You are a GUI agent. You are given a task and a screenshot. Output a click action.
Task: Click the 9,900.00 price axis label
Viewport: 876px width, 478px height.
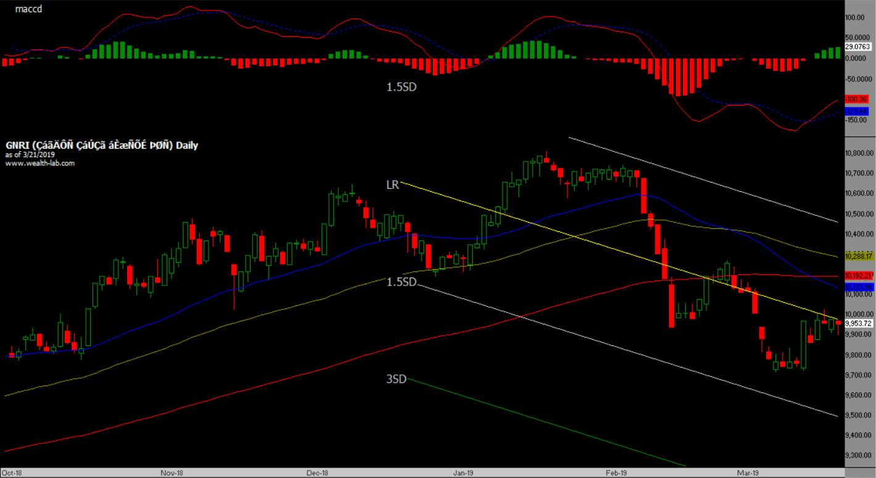858,335
